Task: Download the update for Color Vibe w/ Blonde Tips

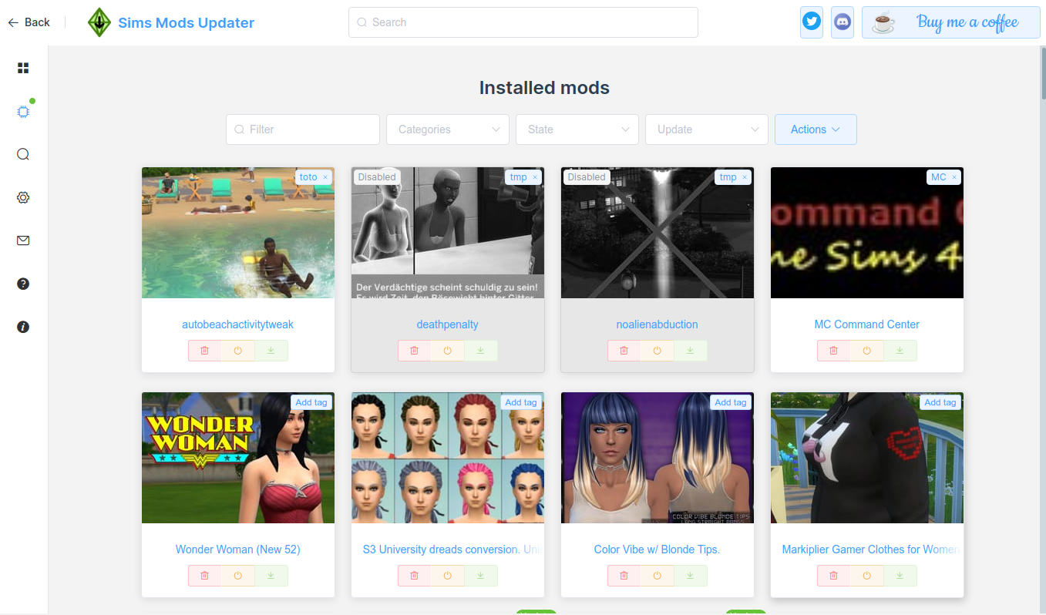Action: [x=691, y=576]
